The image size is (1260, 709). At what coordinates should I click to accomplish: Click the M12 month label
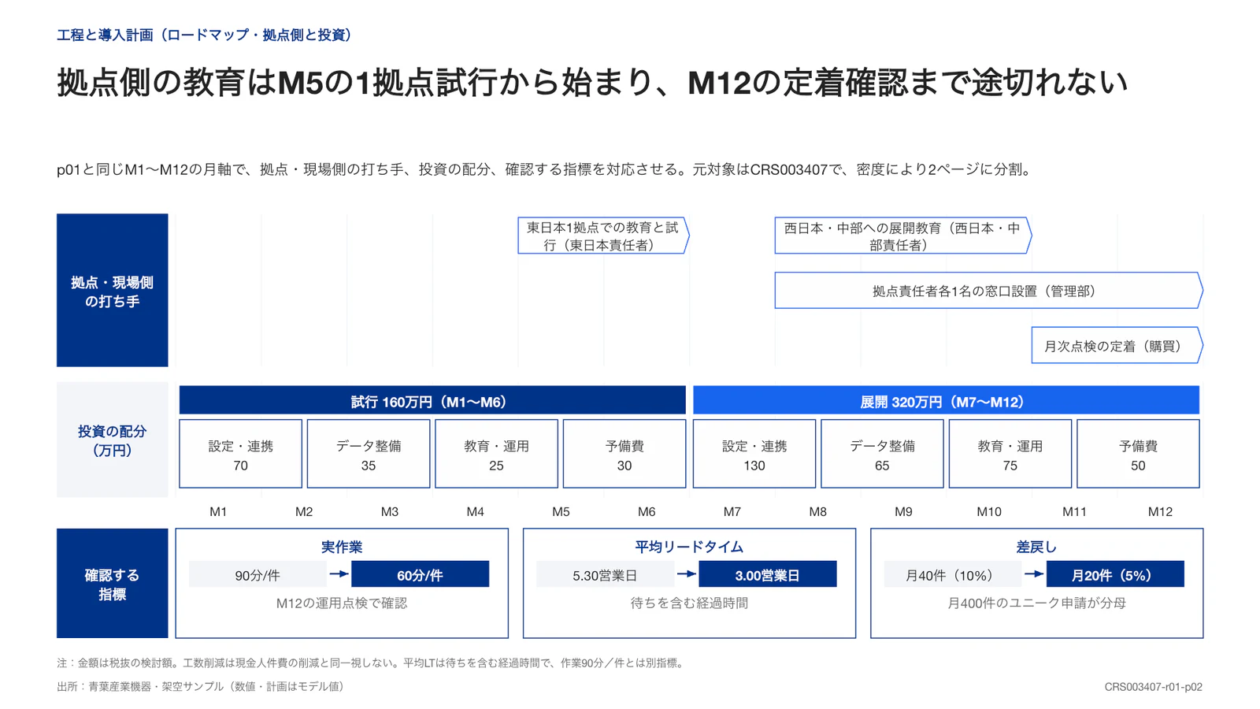(1160, 512)
